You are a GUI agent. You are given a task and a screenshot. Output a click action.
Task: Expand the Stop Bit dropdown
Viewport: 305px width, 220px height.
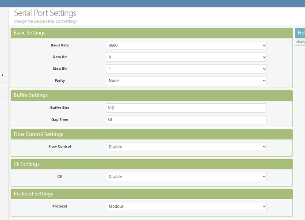[186, 69]
